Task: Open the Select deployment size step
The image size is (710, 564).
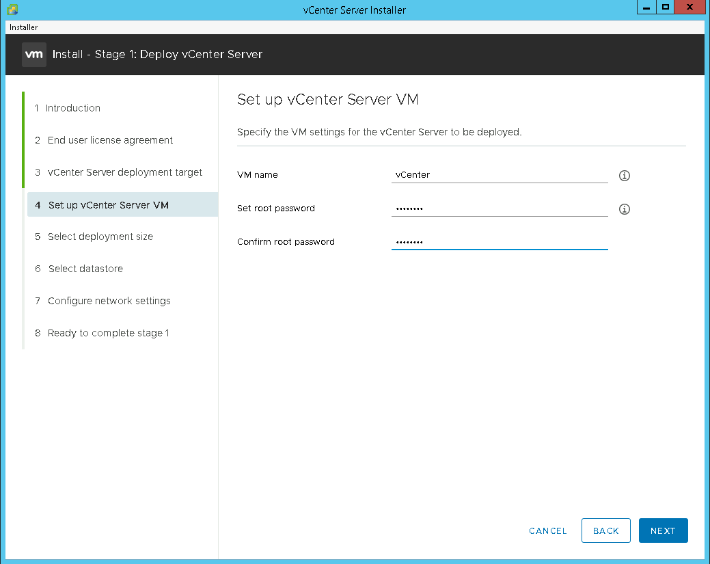Action: click(100, 237)
